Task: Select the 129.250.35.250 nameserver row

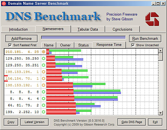Action: tap(81, 58)
